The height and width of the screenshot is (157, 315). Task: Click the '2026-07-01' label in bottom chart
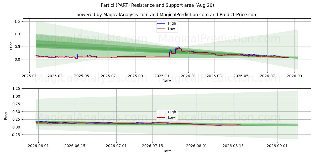pyautogui.click(x=116, y=146)
